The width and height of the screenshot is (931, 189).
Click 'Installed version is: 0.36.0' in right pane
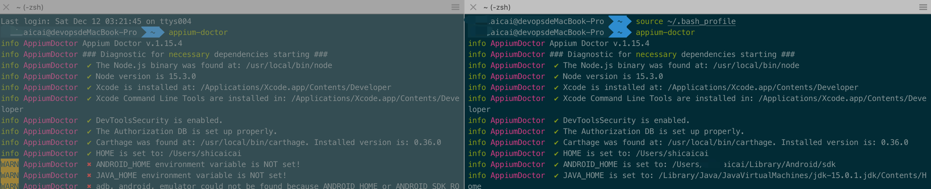pyautogui.click(x=845, y=142)
